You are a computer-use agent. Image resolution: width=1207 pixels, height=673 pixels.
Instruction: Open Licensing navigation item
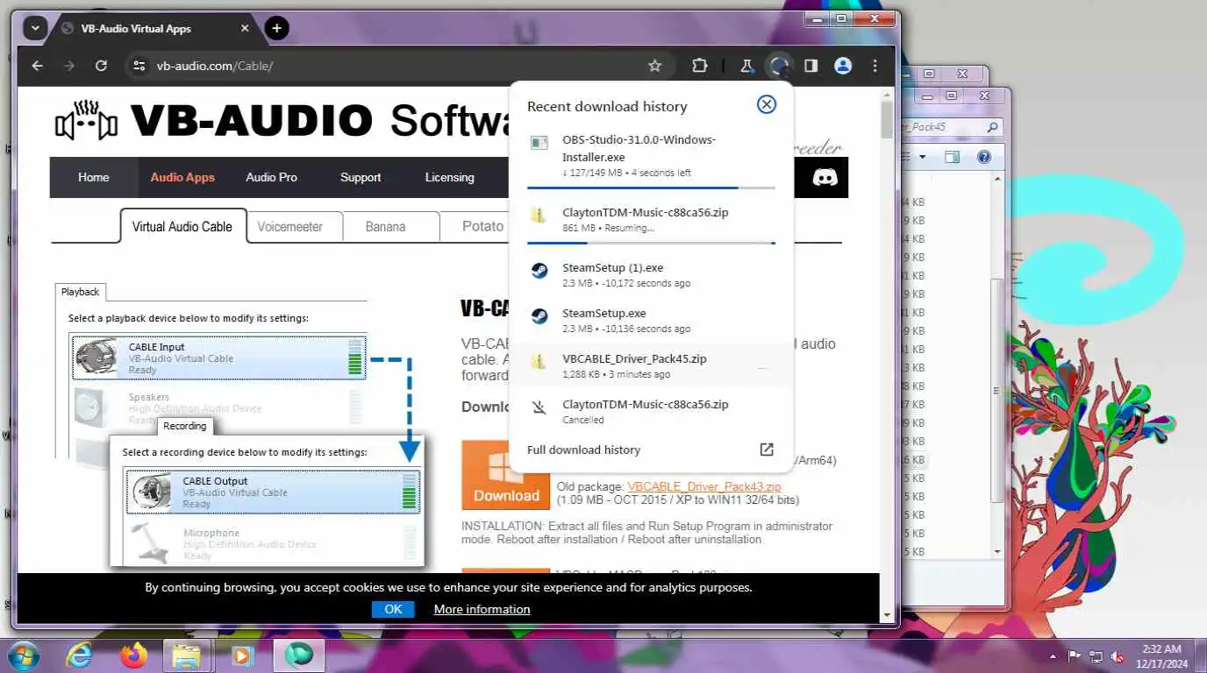tap(449, 177)
